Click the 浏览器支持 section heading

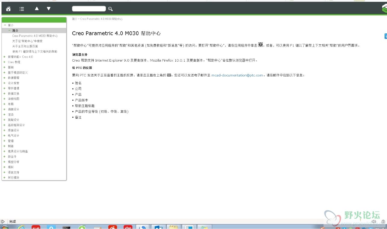click(80, 55)
